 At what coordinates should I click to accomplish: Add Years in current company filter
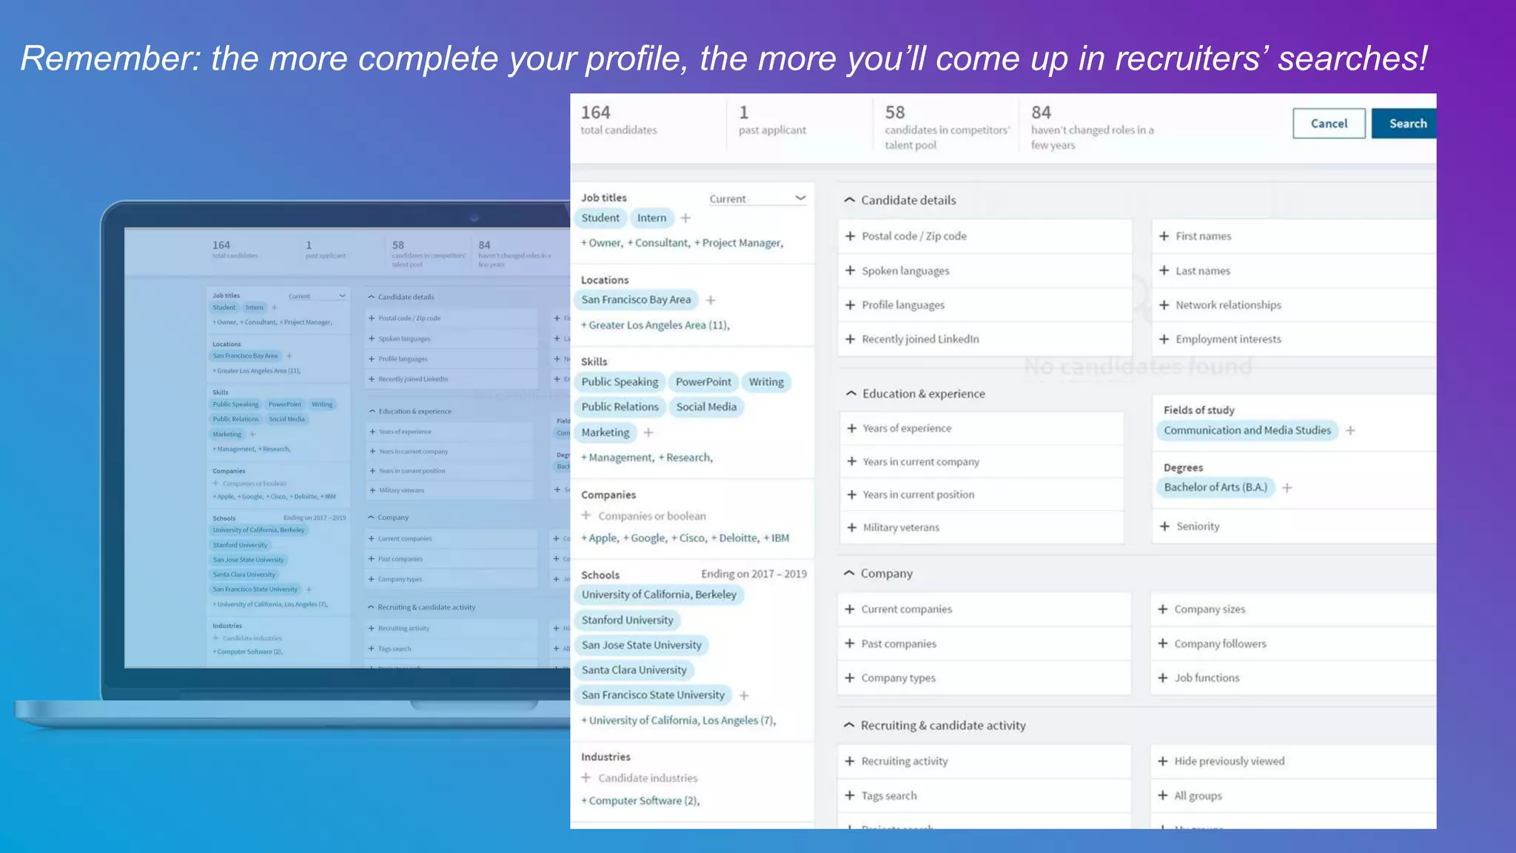[x=982, y=462]
